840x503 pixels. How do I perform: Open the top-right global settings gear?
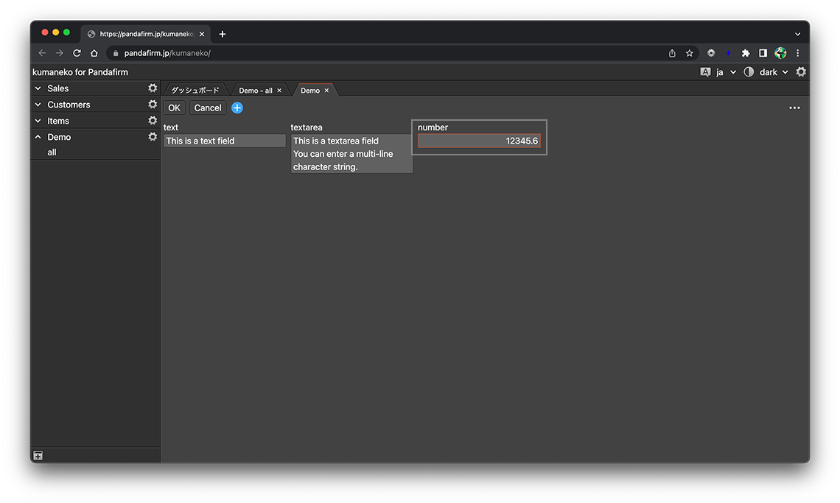click(801, 72)
